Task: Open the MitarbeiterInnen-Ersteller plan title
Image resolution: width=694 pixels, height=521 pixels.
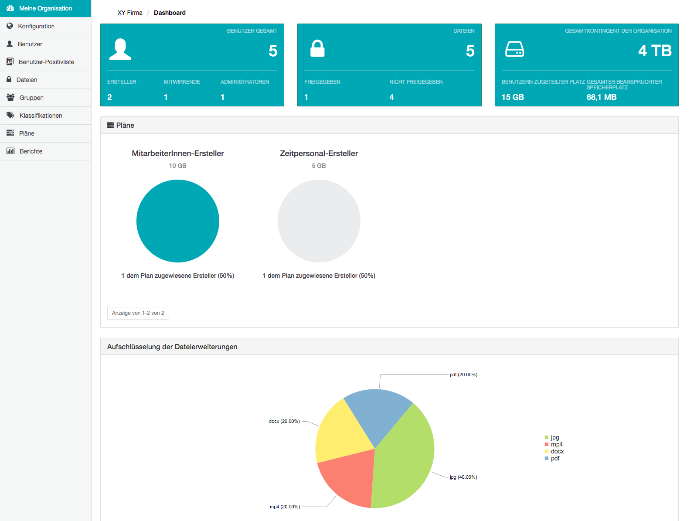Action: [x=178, y=153]
